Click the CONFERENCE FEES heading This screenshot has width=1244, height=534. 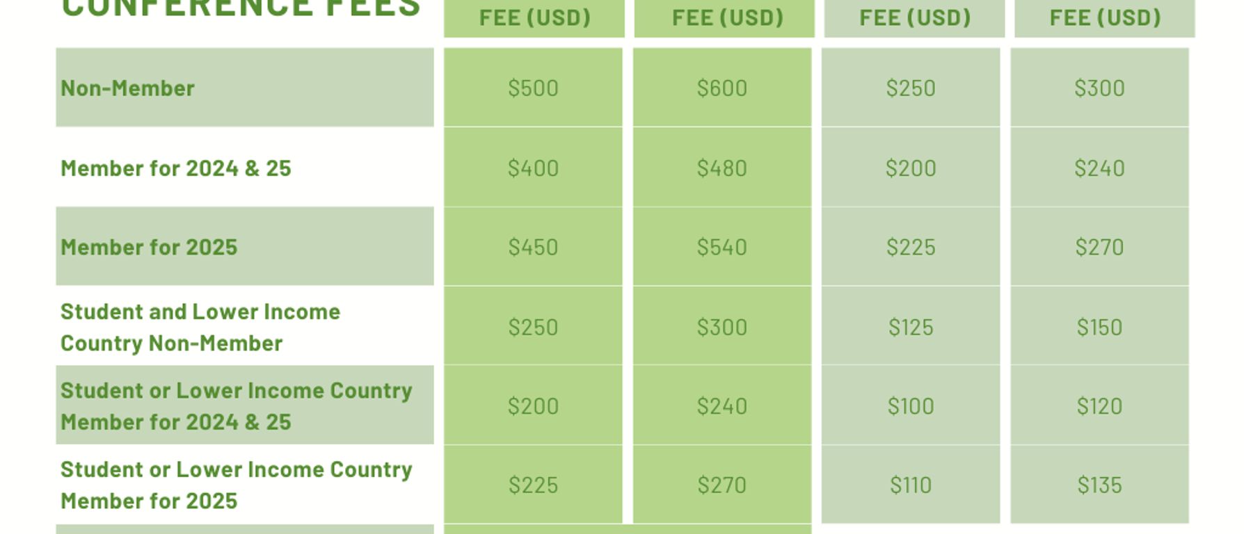click(241, 8)
